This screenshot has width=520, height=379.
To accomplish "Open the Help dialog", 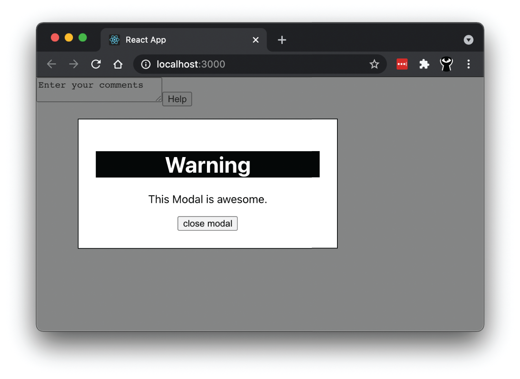I will coord(177,99).
